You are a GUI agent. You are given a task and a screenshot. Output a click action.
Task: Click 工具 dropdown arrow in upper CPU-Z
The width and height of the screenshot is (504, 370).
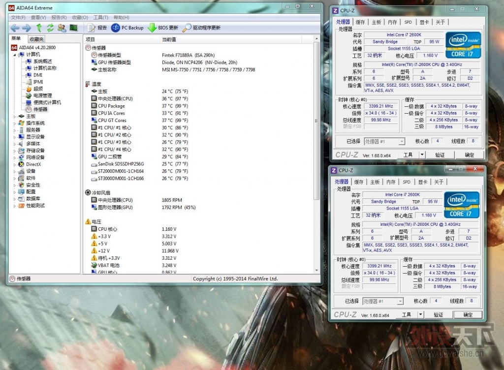coord(422,155)
